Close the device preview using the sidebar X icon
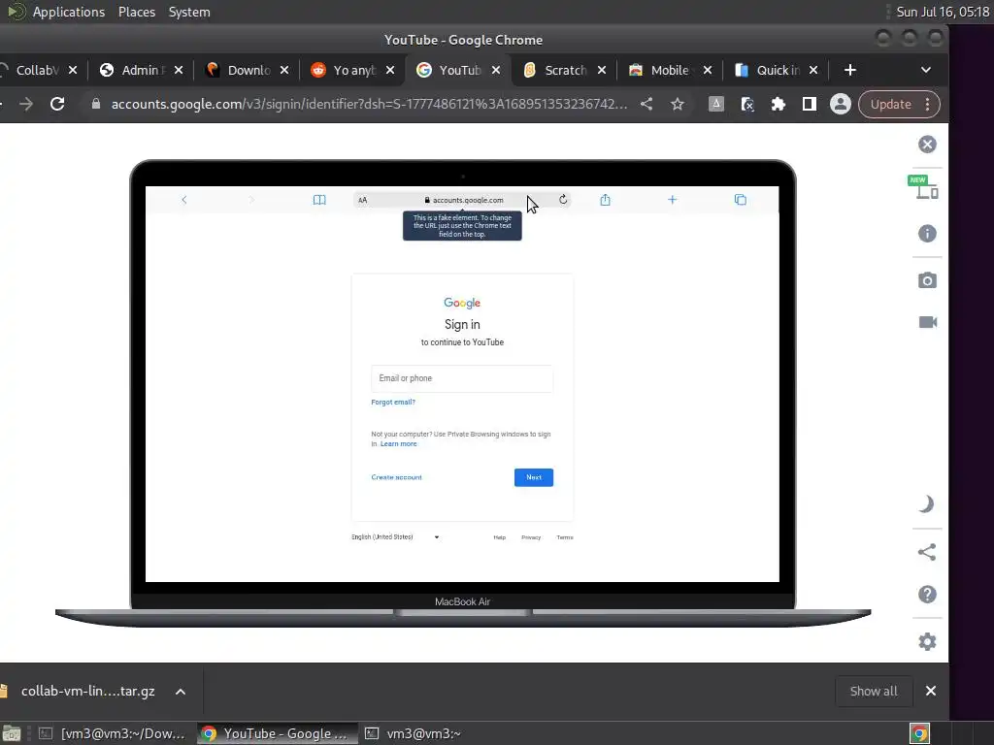The image size is (994, 745). coord(927,145)
